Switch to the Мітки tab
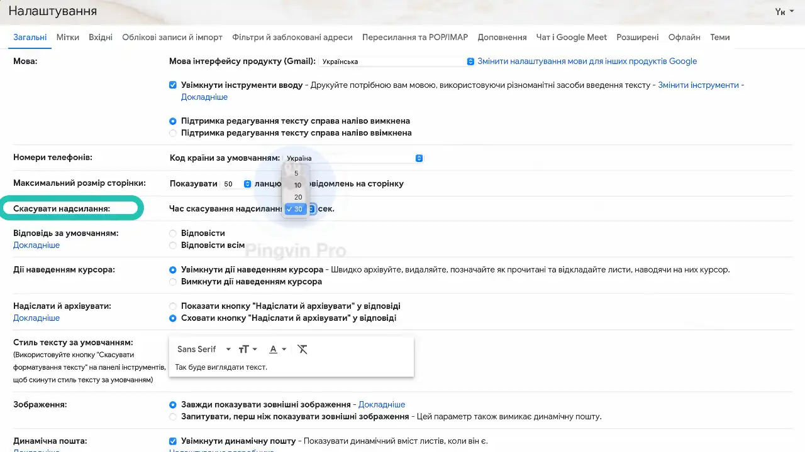The height and width of the screenshot is (452, 805). coord(68,37)
